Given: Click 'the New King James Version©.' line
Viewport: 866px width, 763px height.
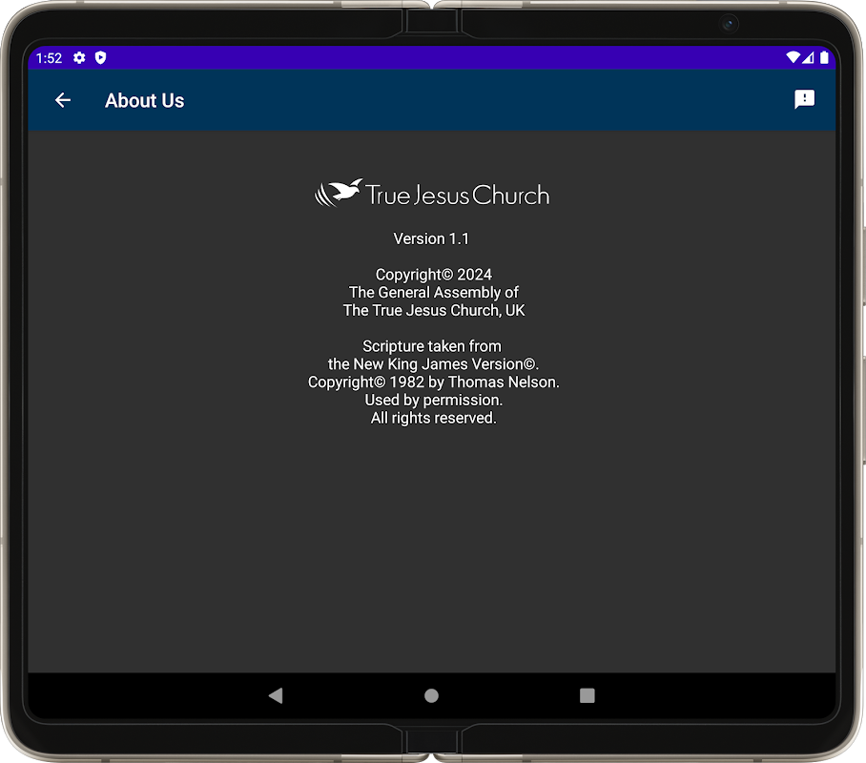Looking at the screenshot, I should tap(434, 364).
